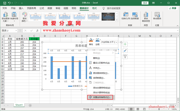Open Customize Quick Access Toolbar dropdown
This screenshot has width=180, height=111.
[22, 3]
